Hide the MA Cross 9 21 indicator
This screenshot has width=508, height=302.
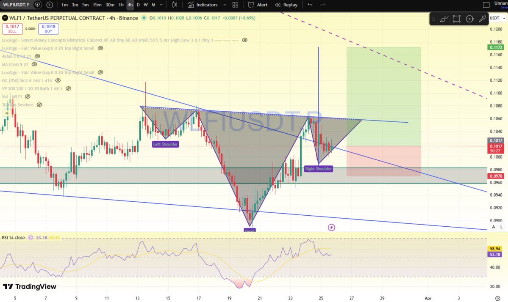click(x=34, y=64)
